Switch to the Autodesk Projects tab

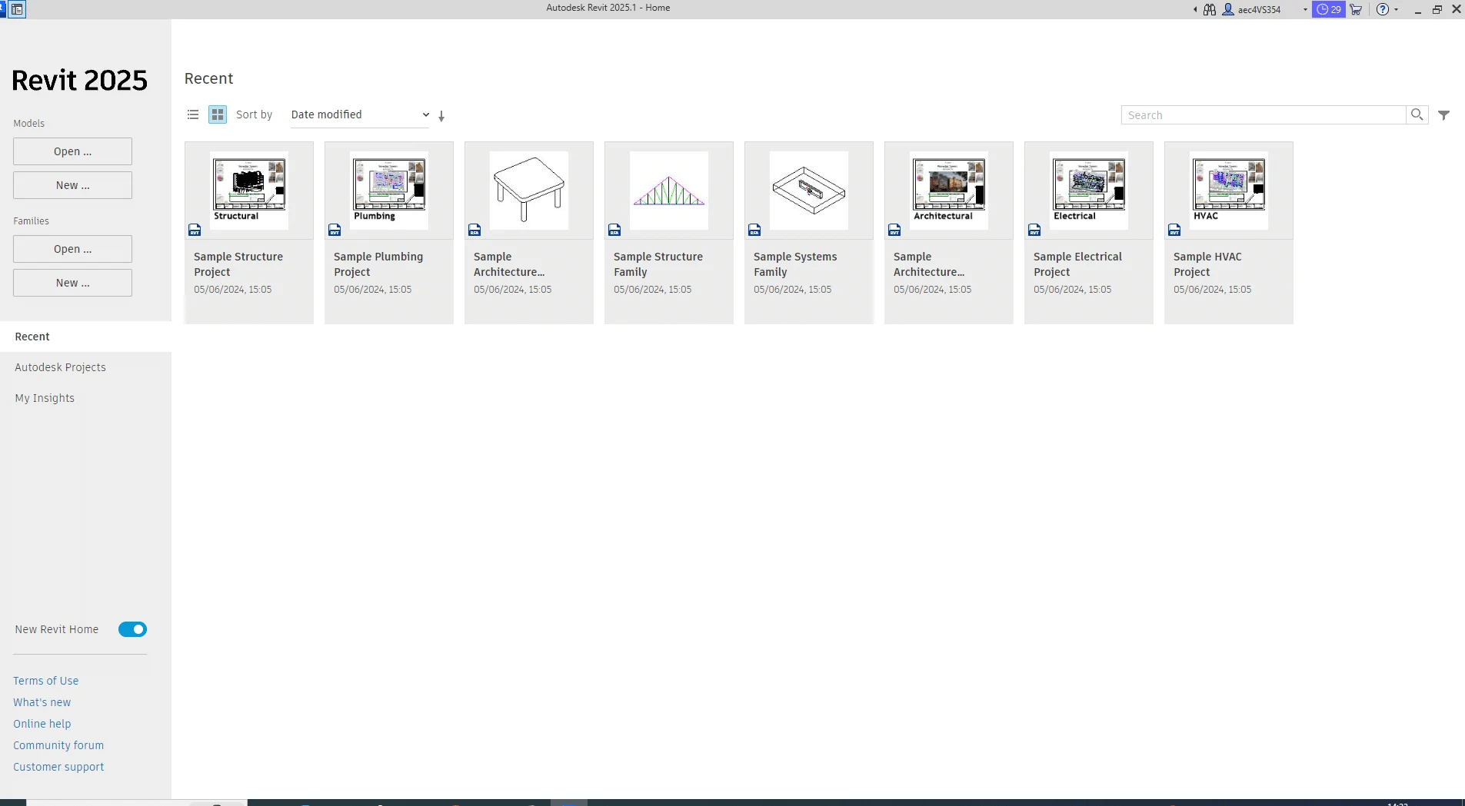click(61, 367)
